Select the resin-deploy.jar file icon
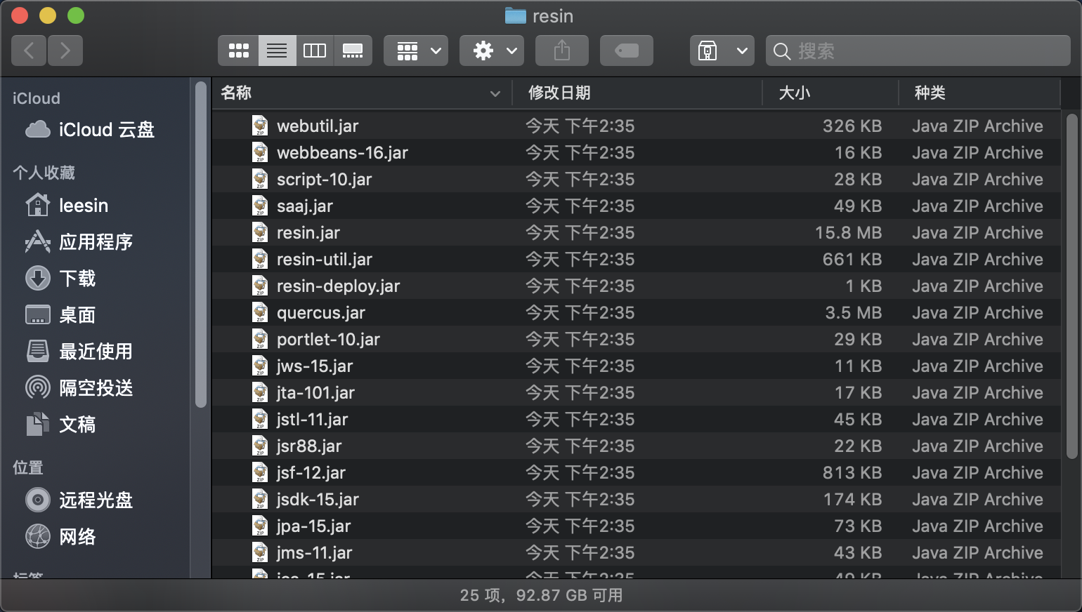This screenshot has height=612, width=1082. 260,286
